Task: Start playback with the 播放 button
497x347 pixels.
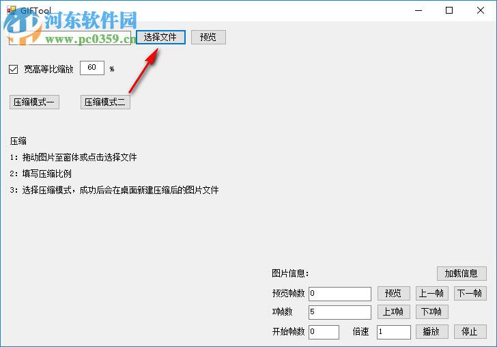Action: click(x=431, y=332)
